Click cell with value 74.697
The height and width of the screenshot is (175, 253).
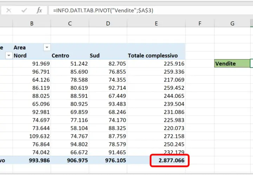pyautogui.click(x=32, y=120)
